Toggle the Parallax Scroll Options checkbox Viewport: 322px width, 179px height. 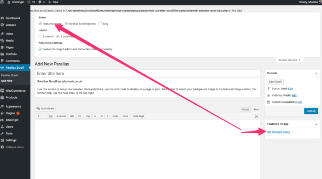click(66, 24)
